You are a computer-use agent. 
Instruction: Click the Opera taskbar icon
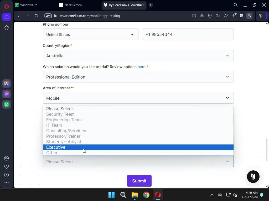pyautogui.click(x=158, y=195)
